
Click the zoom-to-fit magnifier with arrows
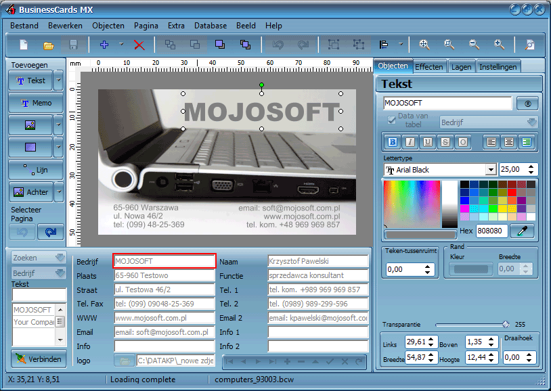(x=424, y=45)
